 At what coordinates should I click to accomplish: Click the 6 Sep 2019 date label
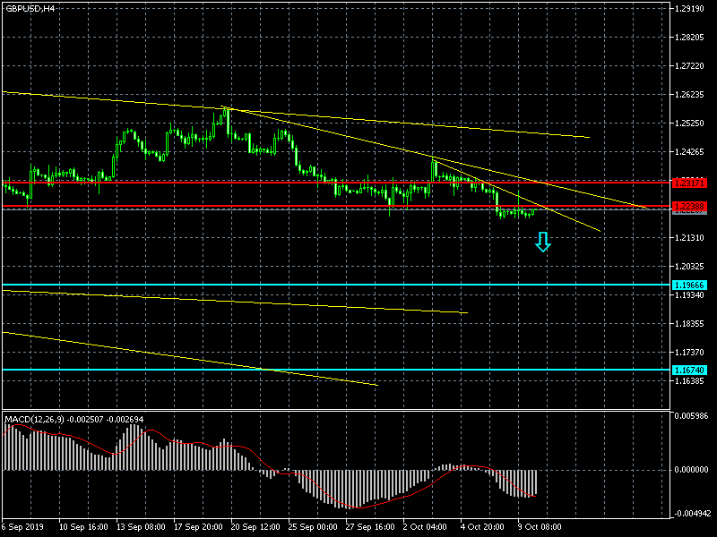coord(24,528)
